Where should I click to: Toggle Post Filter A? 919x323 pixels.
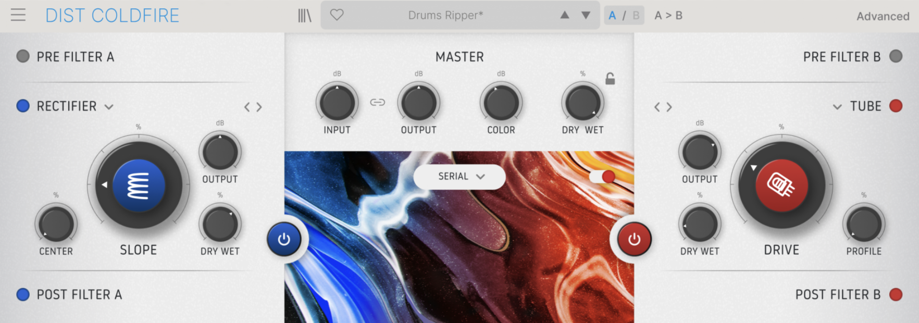(23, 294)
